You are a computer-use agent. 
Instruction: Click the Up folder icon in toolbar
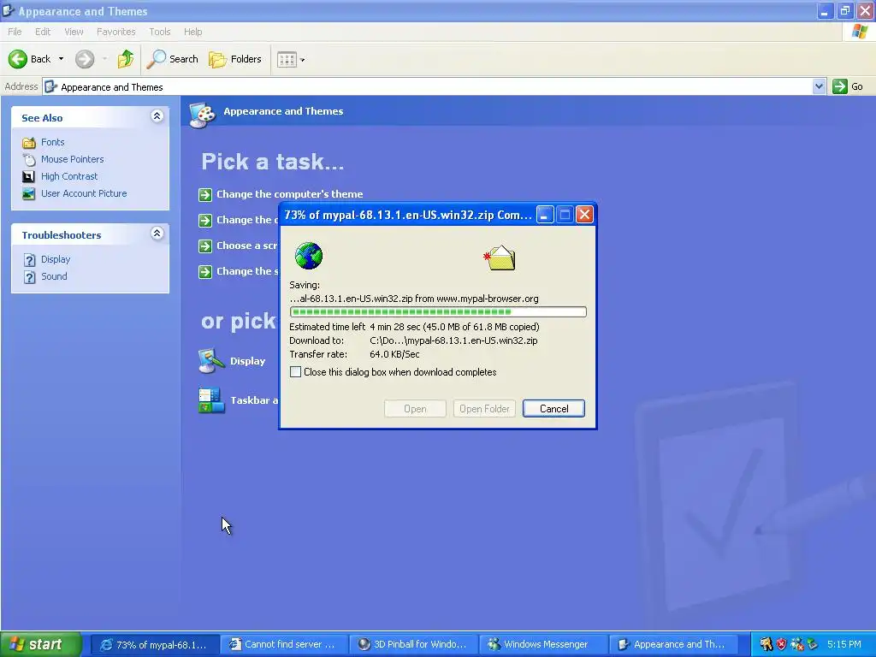(x=126, y=59)
